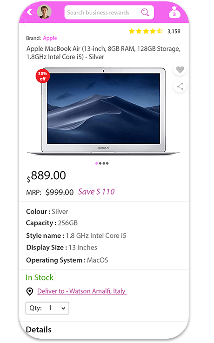The width and height of the screenshot is (214, 343).
Task: Tap the back arrow icon
Action: (x=29, y=12)
